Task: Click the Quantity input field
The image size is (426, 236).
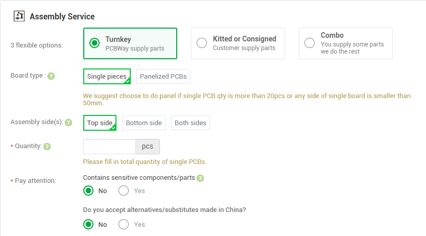Action: click(109, 147)
